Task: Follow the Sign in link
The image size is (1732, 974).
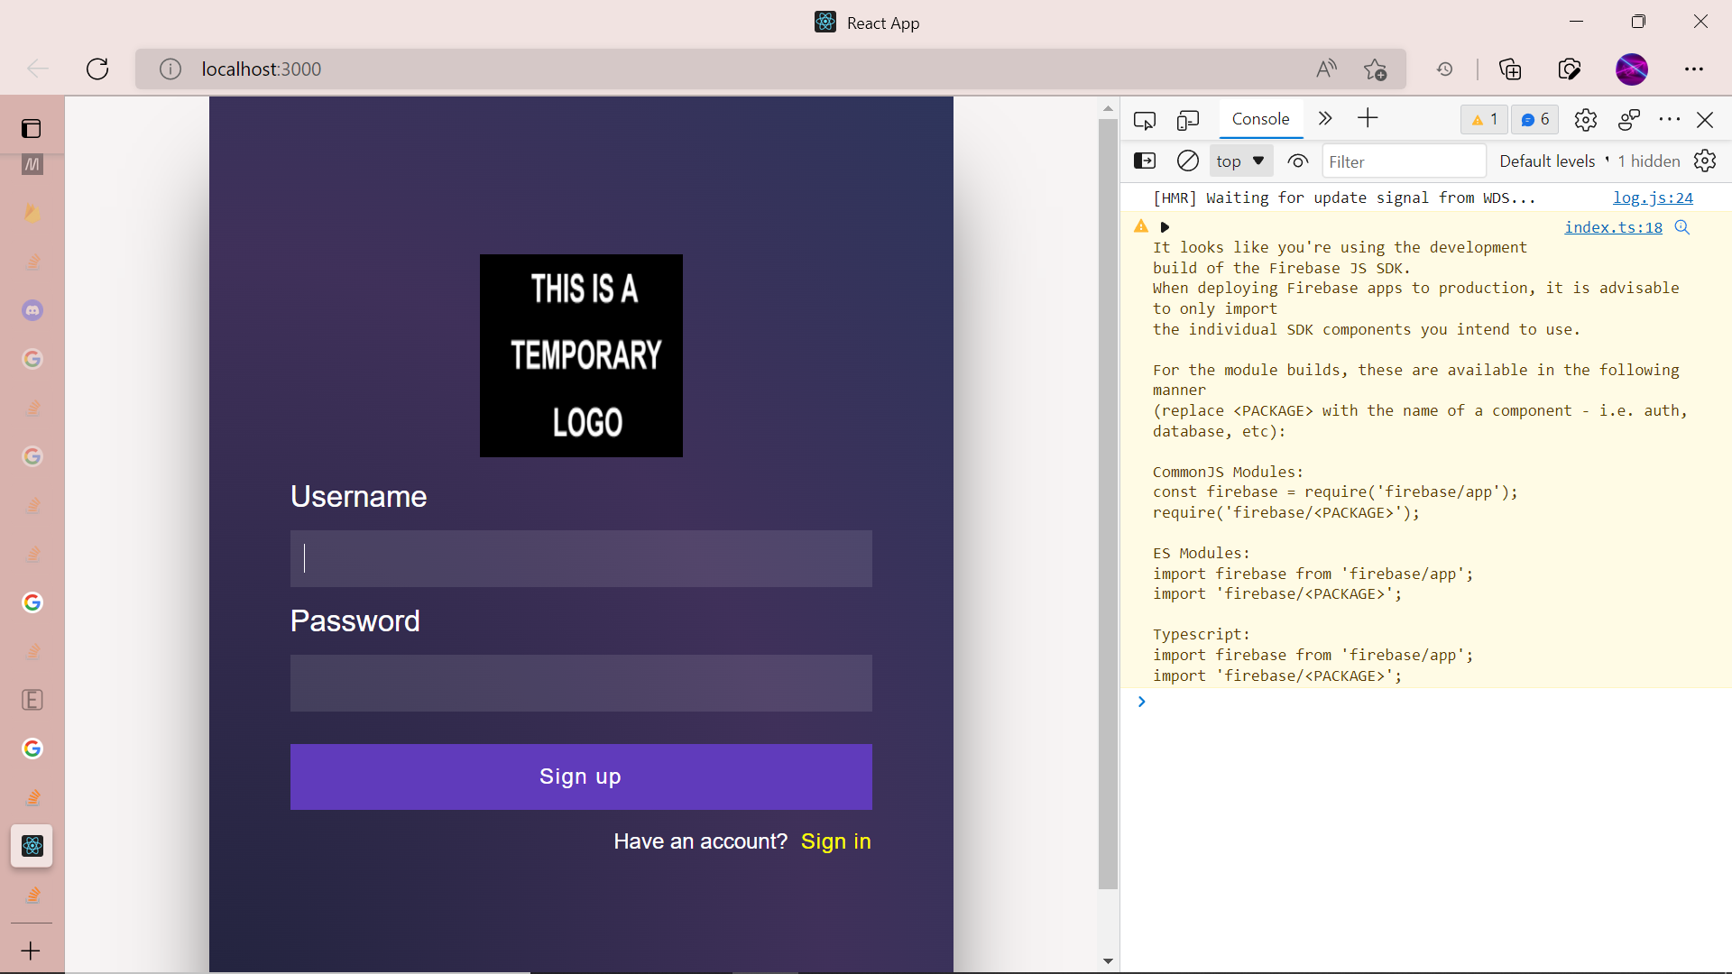Action: tap(835, 841)
